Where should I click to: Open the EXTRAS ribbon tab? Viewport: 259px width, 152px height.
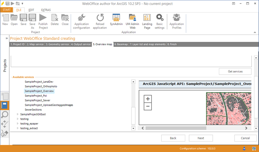click(x=46, y=10)
